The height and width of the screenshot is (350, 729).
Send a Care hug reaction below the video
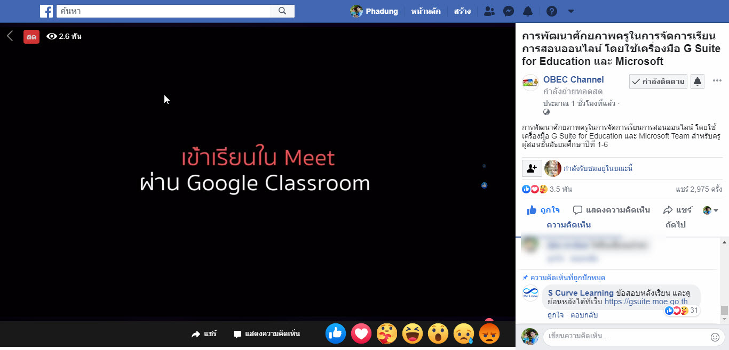tap(387, 333)
